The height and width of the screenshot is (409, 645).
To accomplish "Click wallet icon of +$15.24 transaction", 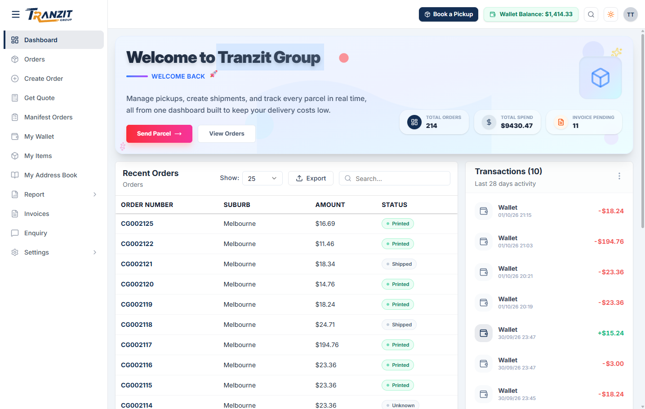I will 484,333.
